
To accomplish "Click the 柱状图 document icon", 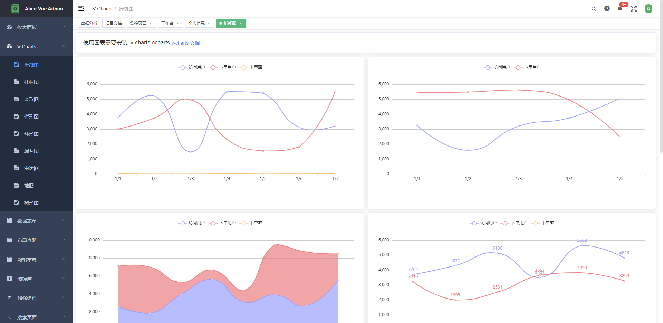I will 16,82.
